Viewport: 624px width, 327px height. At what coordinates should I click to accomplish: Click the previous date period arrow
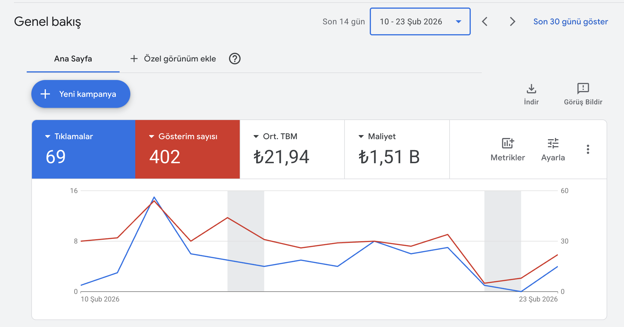coord(484,21)
